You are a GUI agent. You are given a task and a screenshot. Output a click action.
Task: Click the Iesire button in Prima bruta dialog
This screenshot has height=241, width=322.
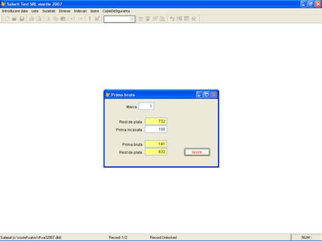tap(197, 152)
